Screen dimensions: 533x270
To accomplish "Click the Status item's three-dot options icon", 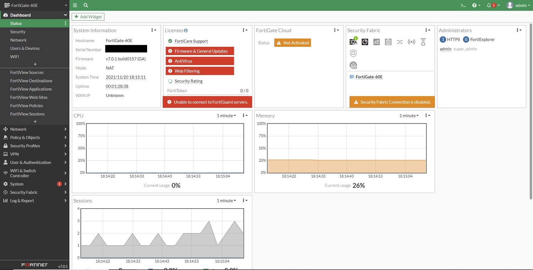I will click(65, 23).
